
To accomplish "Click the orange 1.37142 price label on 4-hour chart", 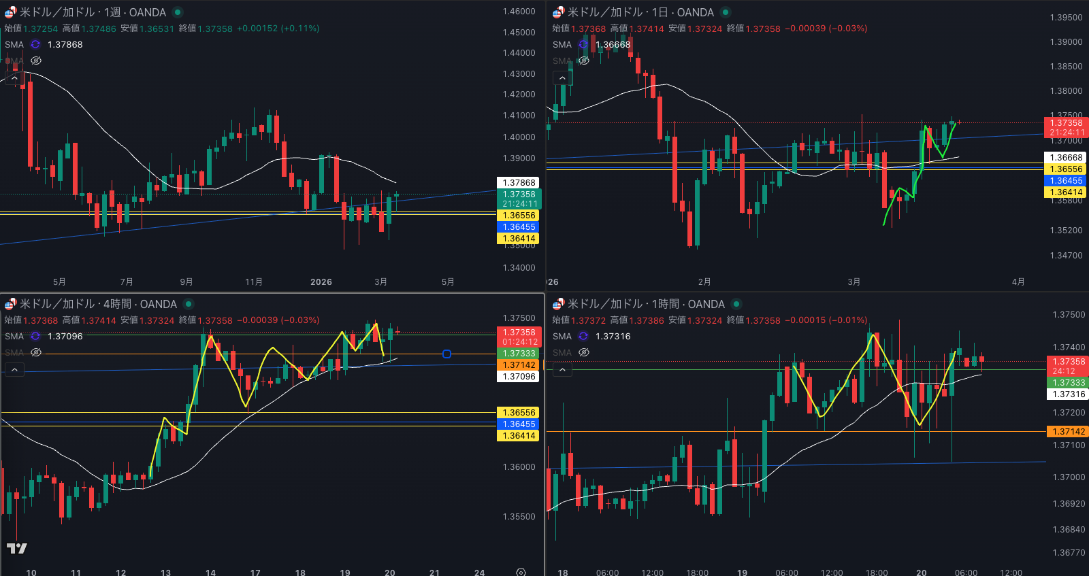I will tap(519, 365).
